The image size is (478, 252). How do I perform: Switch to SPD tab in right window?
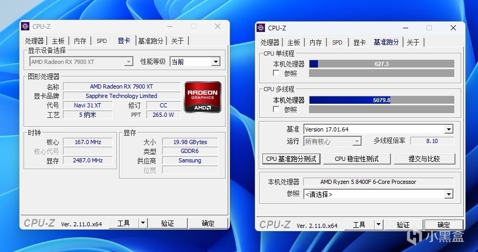(337, 42)
